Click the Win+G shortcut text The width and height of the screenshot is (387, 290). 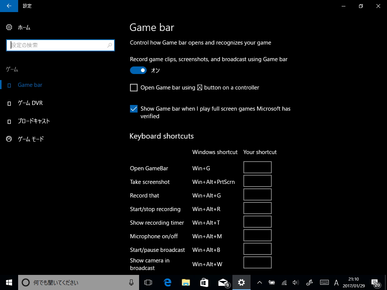point(201,168)
